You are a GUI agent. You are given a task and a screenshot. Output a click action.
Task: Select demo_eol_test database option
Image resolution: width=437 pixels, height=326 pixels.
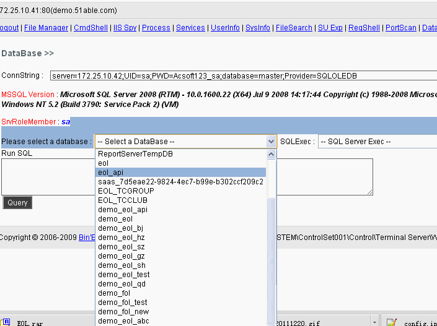tap(180, 275)
